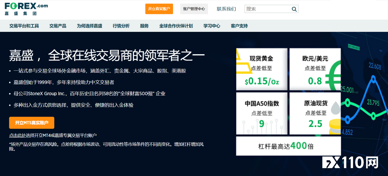Open the 学习中心 menu
388x176 pixels.
(212, 26)
